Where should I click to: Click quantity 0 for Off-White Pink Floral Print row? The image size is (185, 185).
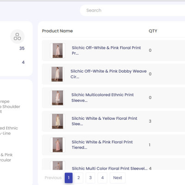(x=150, y=50)
